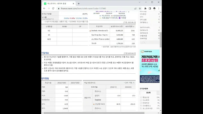Click the 18,489,225 shares value

tap(119, 31)
